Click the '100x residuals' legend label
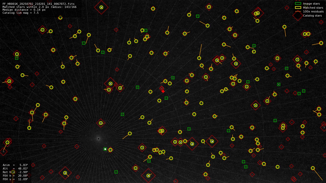This screenshot has height=183, width=326. pyautogui.click(x=313, y=11)
